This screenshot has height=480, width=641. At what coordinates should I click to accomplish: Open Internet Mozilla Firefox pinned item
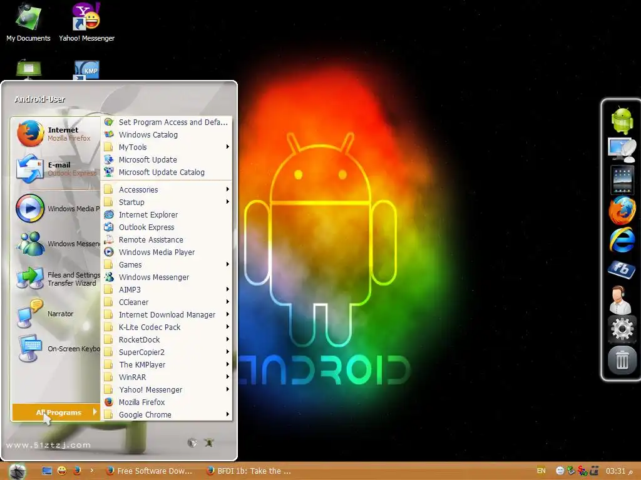(x=55, y=134)
